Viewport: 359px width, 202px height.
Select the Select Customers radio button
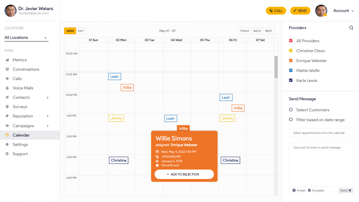[x=291, y=110]
